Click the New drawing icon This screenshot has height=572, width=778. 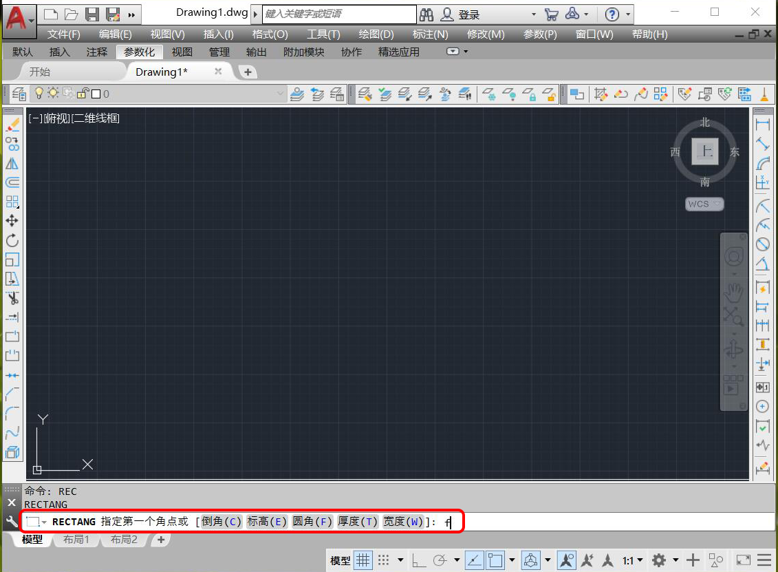(x=51, y=14)
